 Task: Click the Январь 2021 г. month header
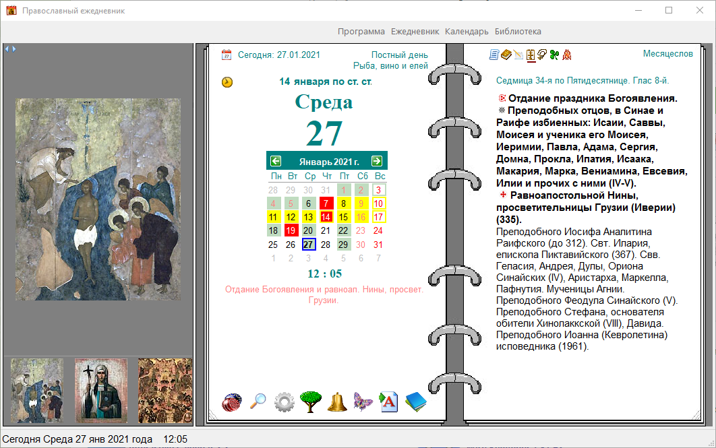coord(329,162)
